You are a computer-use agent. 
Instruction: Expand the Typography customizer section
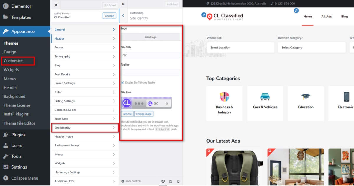point(85,56)
